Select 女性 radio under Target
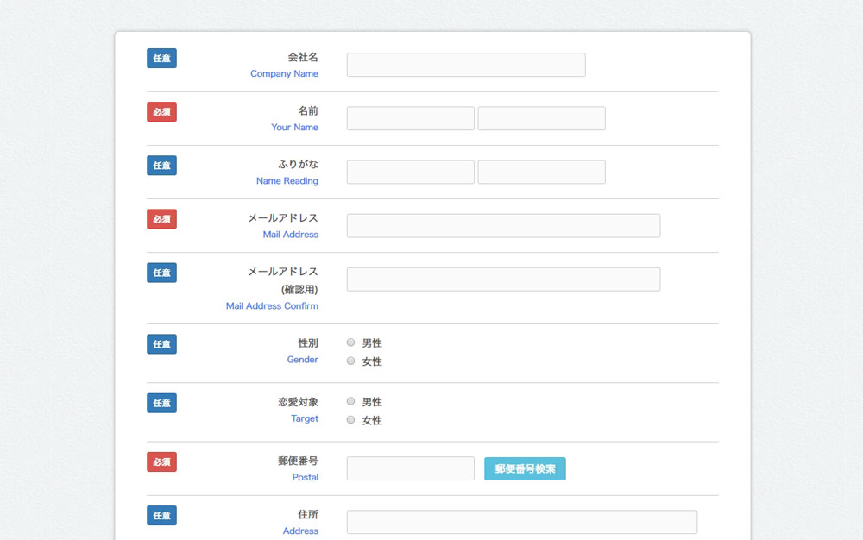 [x=350, y=419]
